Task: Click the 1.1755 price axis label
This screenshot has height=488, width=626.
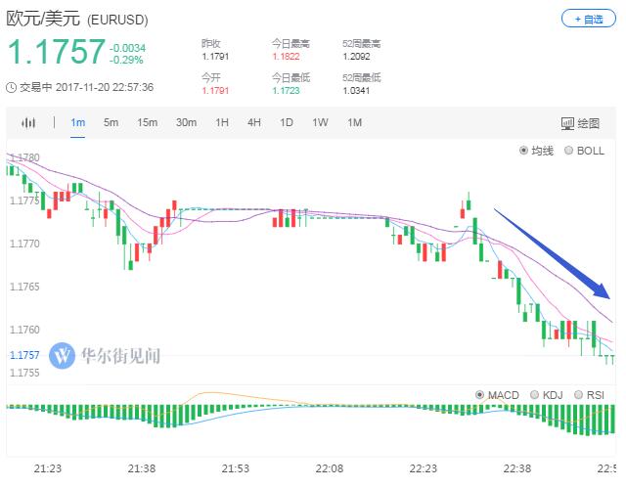Action: (x=24, y=373)
